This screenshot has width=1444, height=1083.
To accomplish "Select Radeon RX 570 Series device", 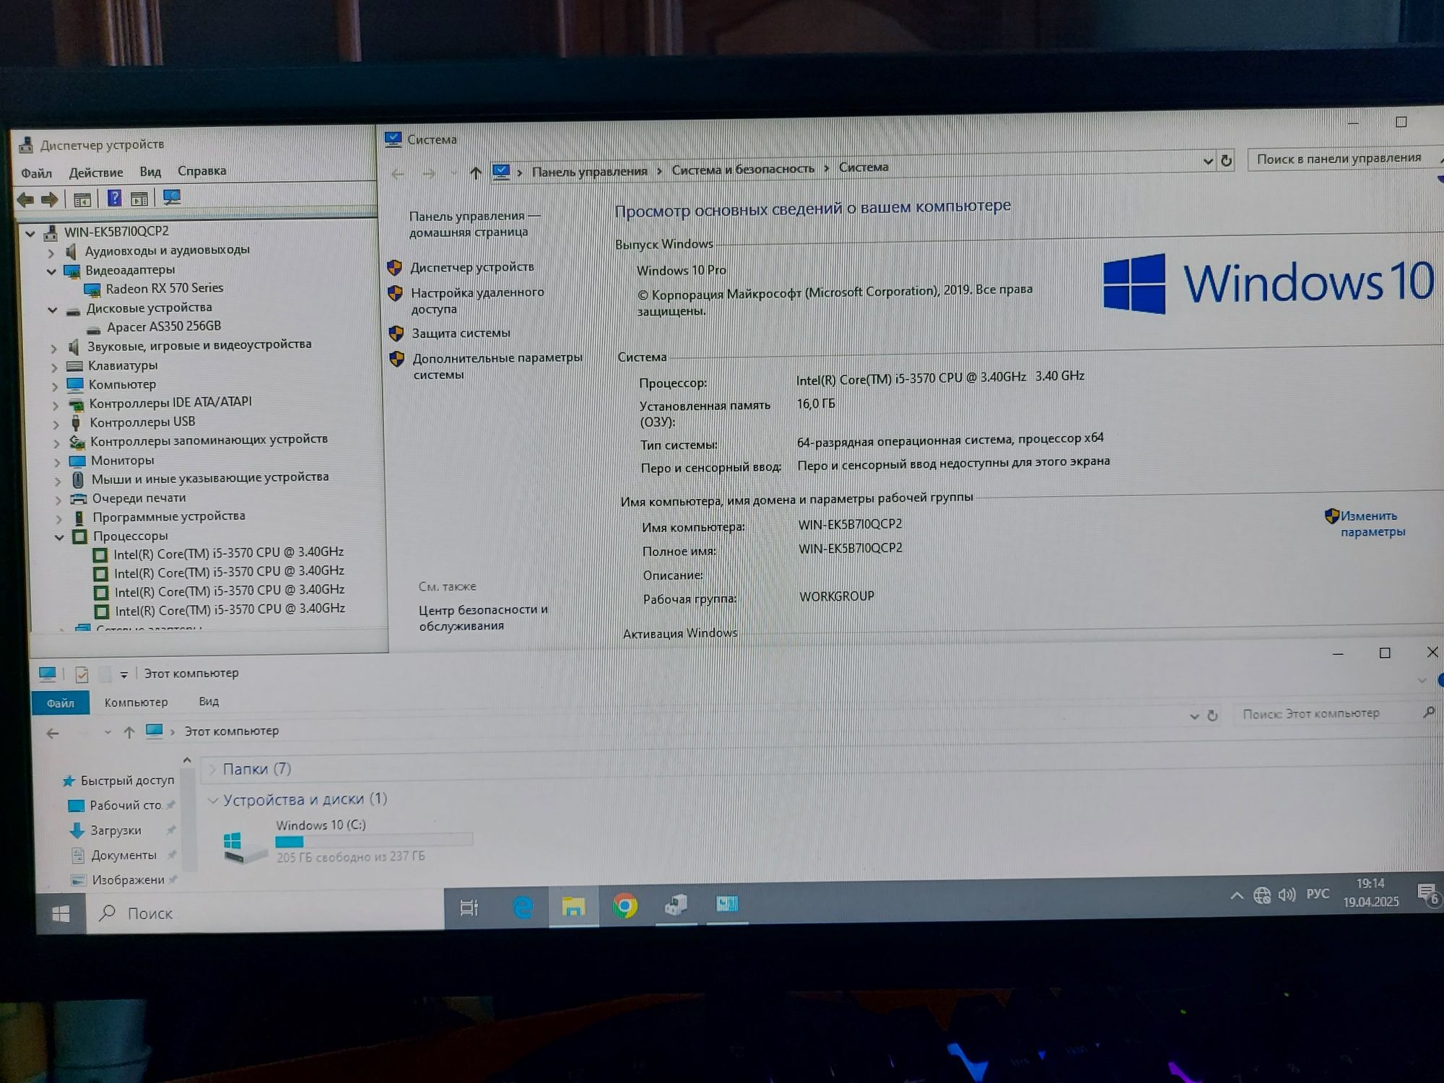I will (164, 288).
